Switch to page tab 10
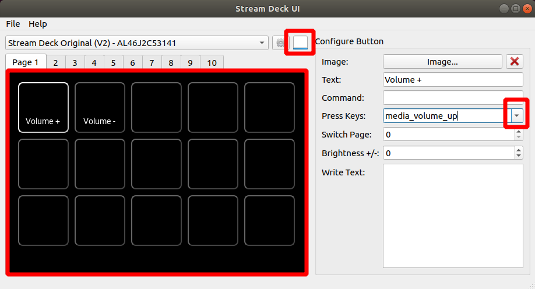The image size is (535, 289). pyautogui.click(x=212, y=63)
